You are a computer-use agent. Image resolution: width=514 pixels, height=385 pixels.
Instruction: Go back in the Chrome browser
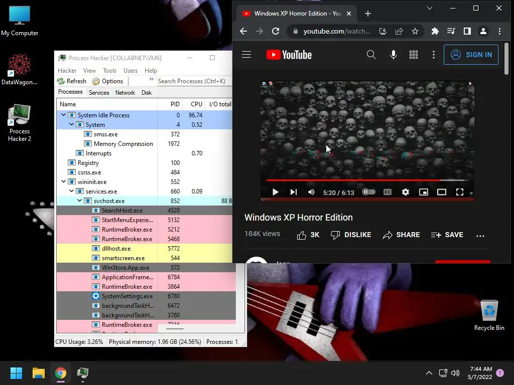(243, 31)
